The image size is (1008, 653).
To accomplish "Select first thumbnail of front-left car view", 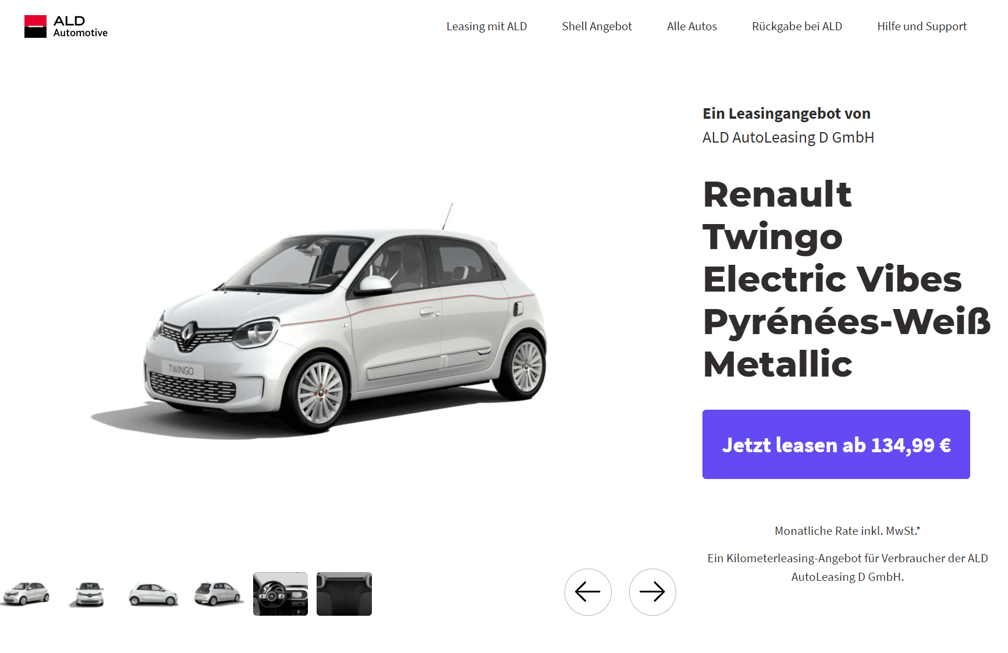I will pos(26,594).
